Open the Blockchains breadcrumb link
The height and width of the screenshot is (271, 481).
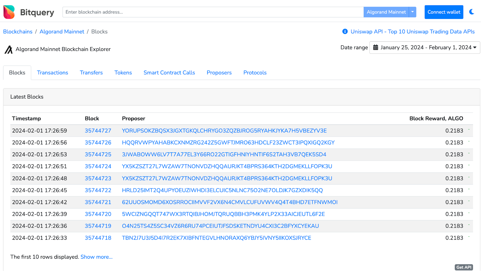coord(18,32)
